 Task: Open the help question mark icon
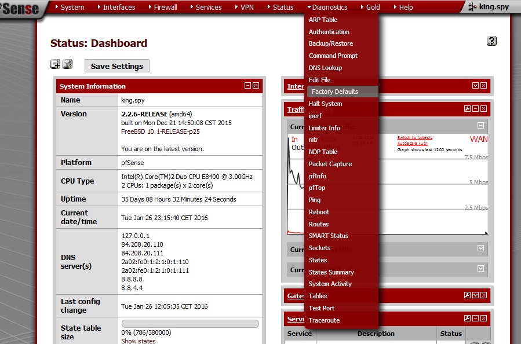[x=491, y=41]
